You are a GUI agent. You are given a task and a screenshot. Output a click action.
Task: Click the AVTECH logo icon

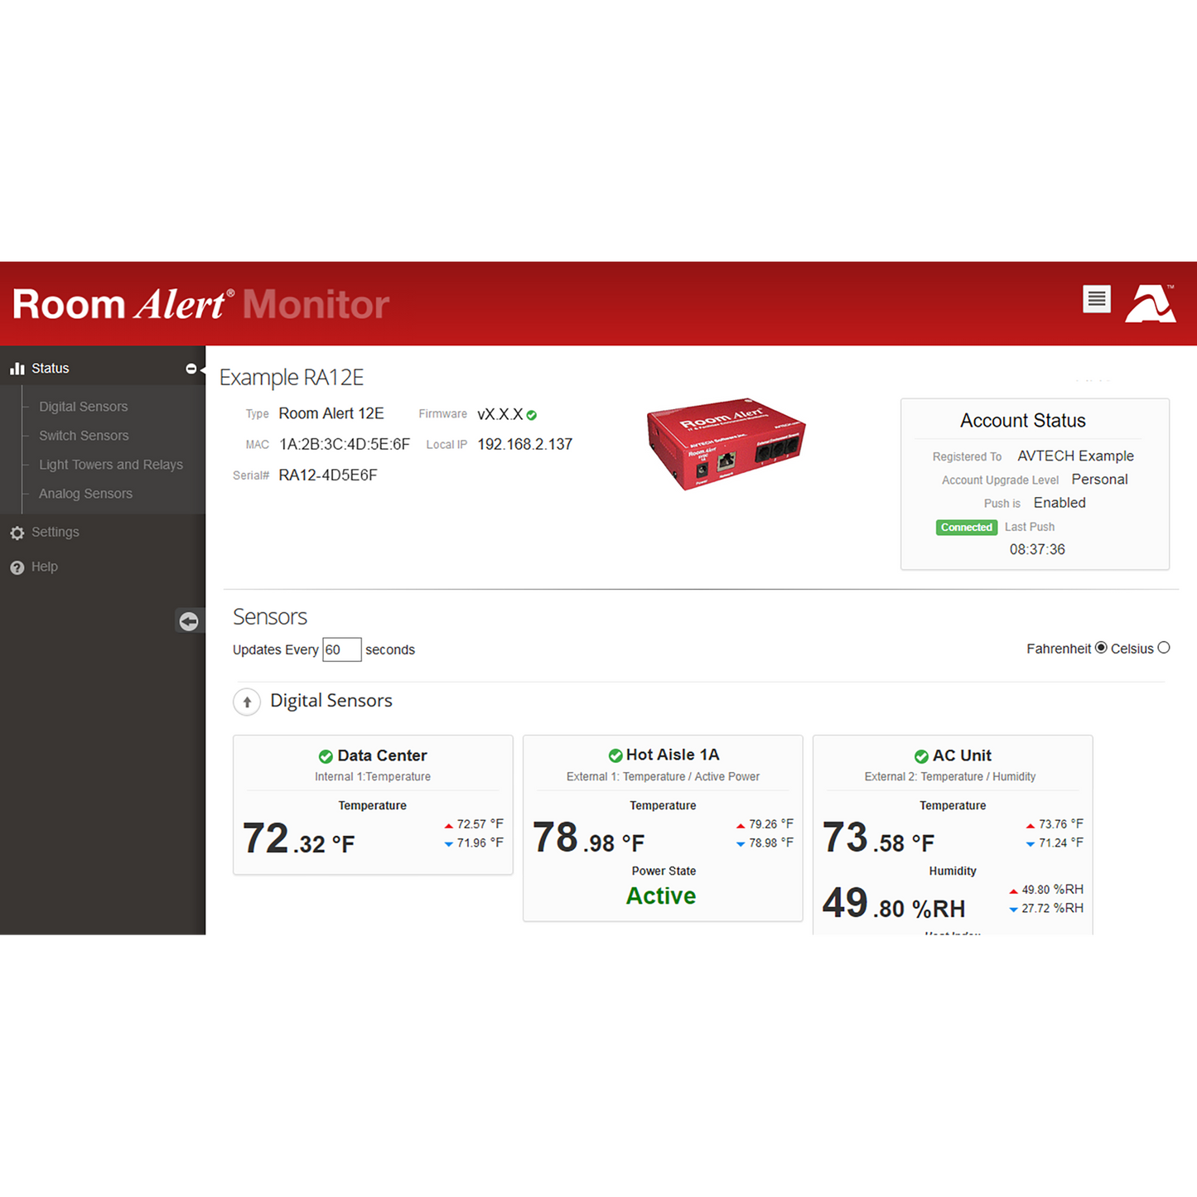(x=1151, y=302)
